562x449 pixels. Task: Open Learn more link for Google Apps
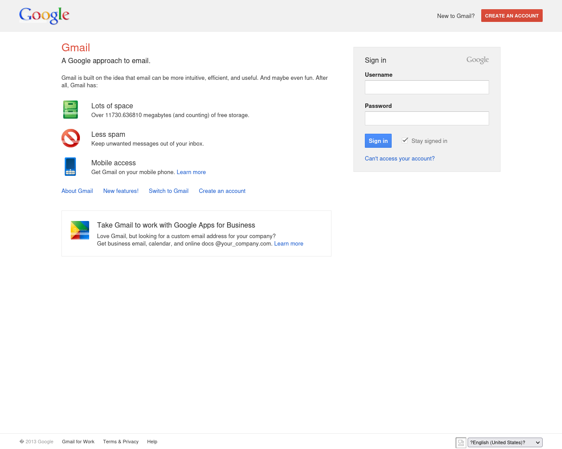click(x=288, y=244)
